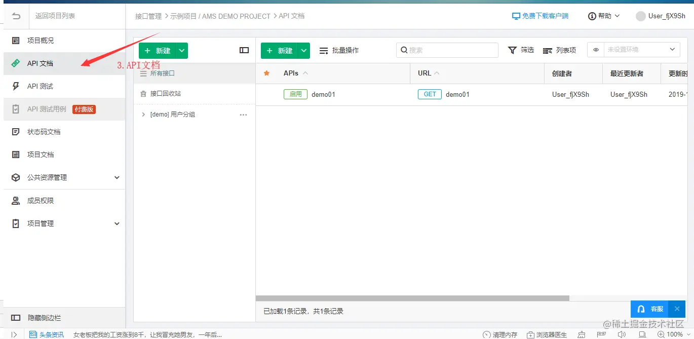Click 创建者 column header

tap(562, 73)
